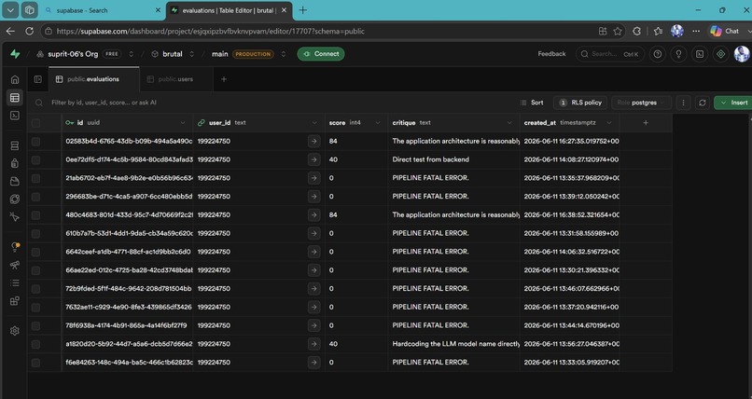Go back in browser

pos(10,31)
